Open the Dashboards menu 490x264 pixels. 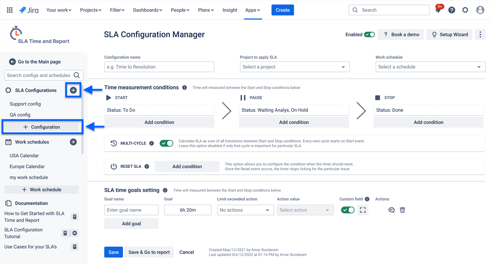pyautogui.click(x=147, y=10)
